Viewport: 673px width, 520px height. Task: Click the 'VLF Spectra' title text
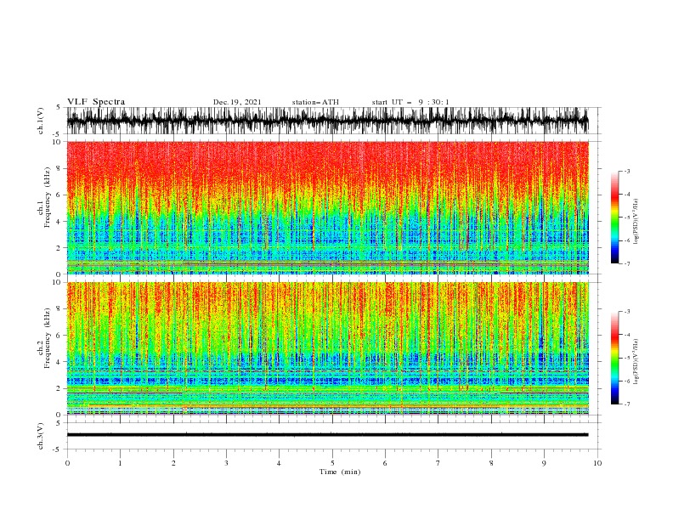pyautogui.click(x=96, y=102)
